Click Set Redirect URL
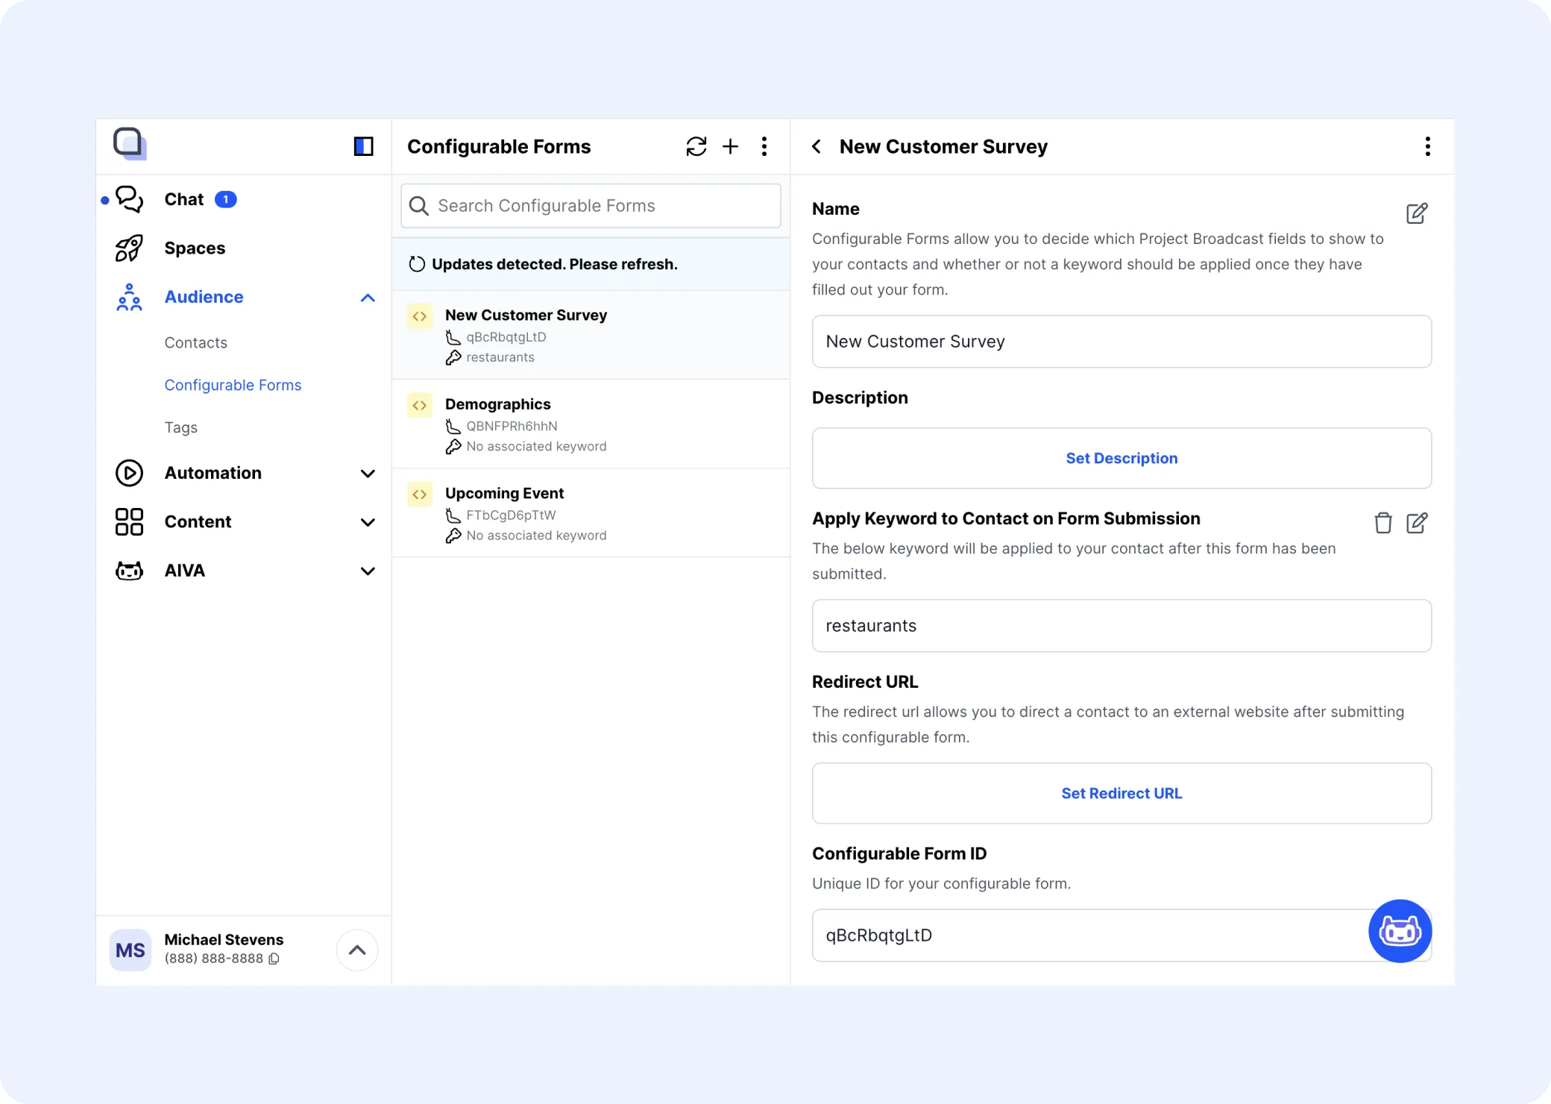The height and width of the screenshot is (1104, 1551). tap(1121, 793)
